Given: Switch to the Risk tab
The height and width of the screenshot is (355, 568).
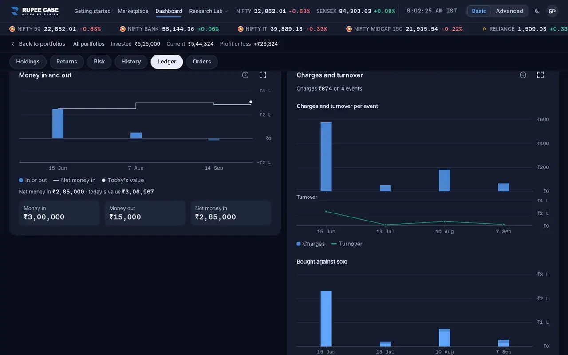Looking at the screenshot, I should point(99,62).
